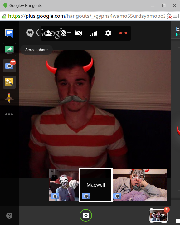This screenshot has width=180, height=225.
Task: Adjust bandwidth using signal bars icon
Action: pyautogui.click(x=93, y=33)
